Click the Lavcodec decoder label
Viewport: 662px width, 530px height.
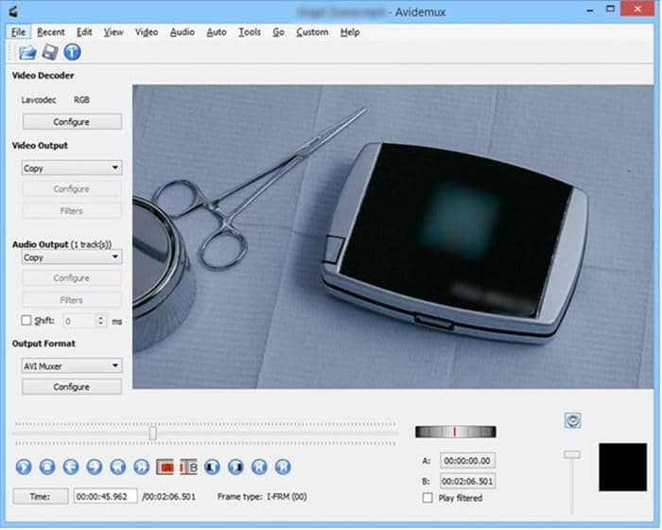39,100
